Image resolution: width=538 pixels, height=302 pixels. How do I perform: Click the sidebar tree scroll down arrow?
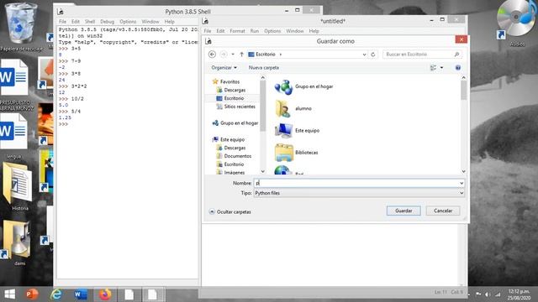[x=263, y=171]
